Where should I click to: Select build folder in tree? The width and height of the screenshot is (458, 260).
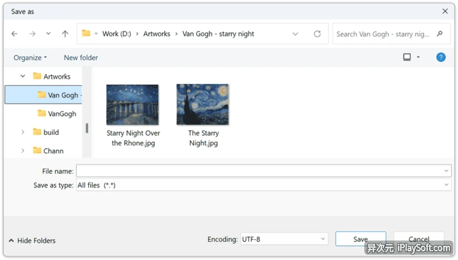click(x=46, y=132)
